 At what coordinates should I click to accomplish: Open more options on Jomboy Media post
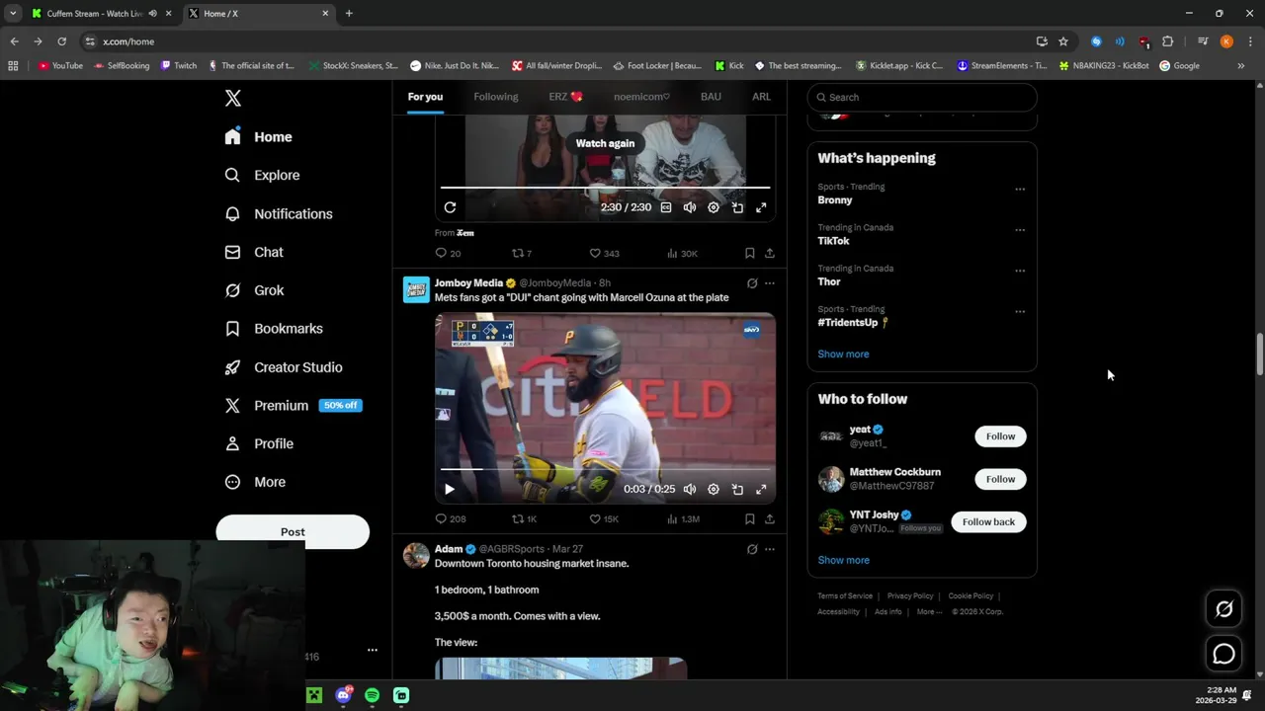pos(770,283)
